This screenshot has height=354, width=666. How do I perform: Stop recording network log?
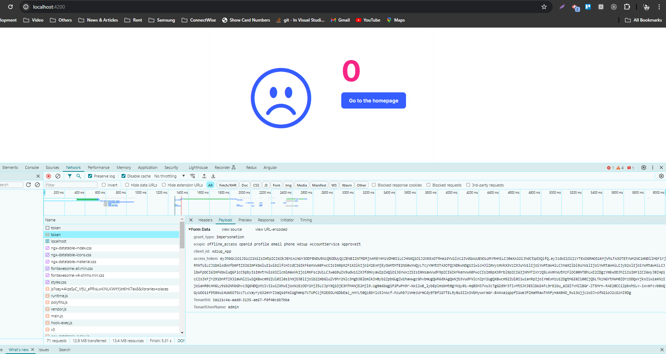(49, 176)
